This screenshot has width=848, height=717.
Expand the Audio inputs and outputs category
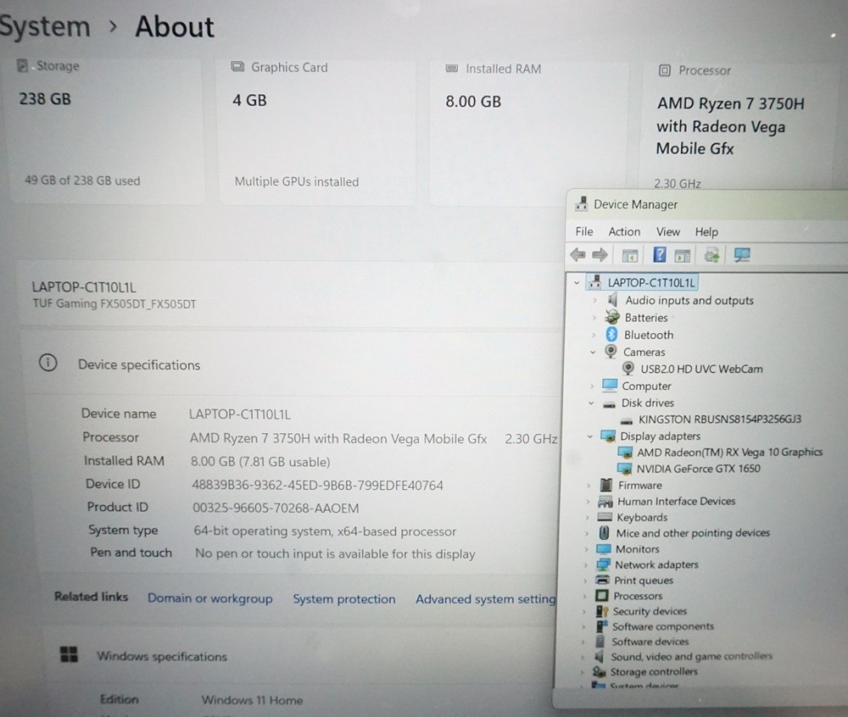coord(595,300)
